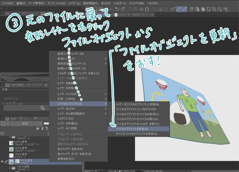Open the レイヤー(L) menu
239x172 pixels.
[74, 3]
